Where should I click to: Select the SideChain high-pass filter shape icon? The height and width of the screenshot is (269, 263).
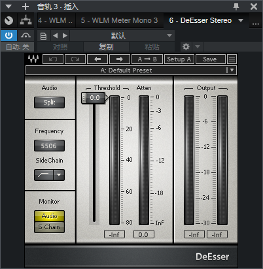(x=43, y=175)
